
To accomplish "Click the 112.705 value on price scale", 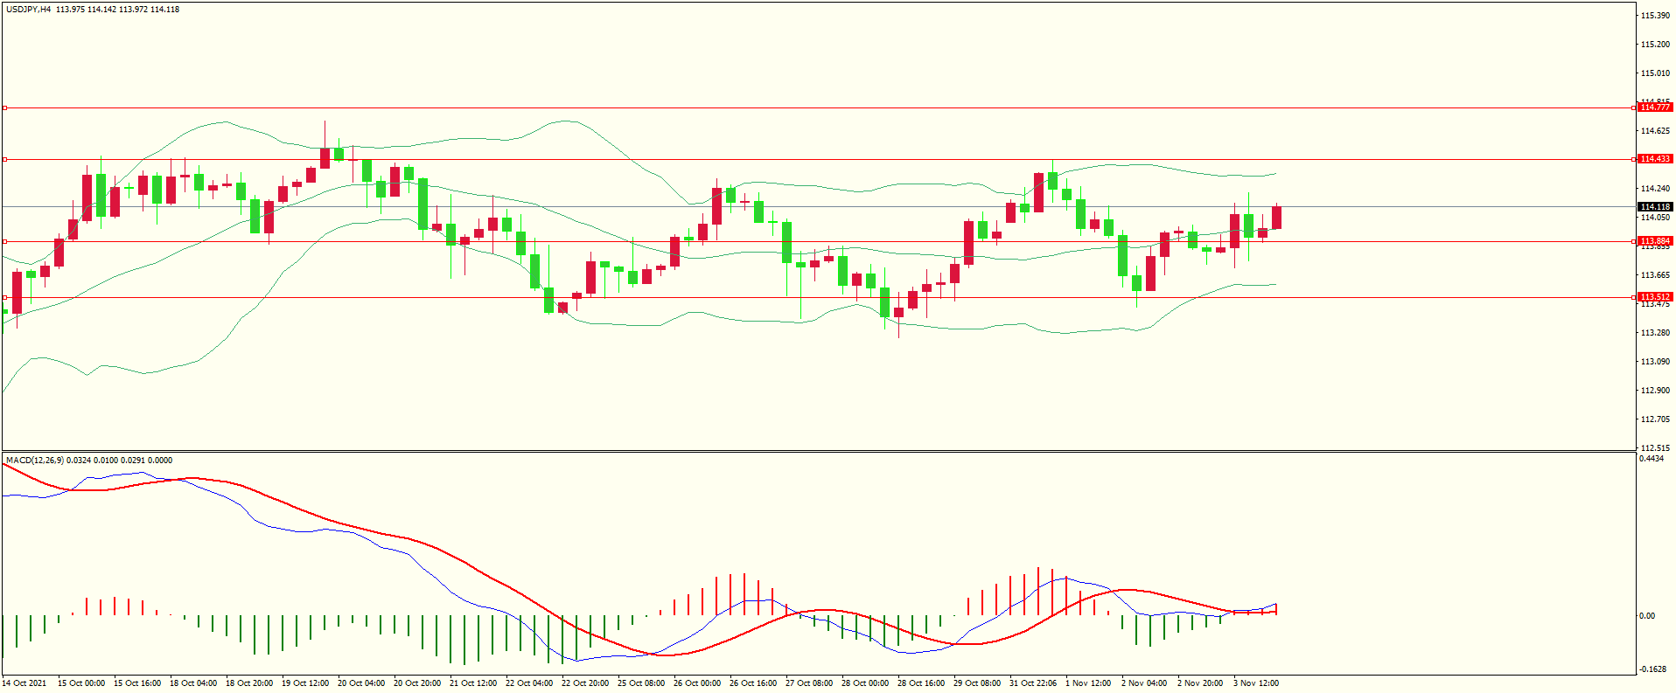I will coord(1655,419).
